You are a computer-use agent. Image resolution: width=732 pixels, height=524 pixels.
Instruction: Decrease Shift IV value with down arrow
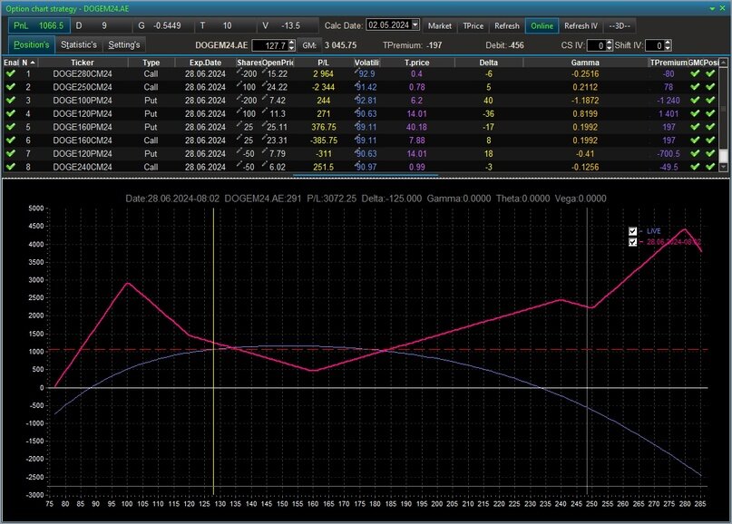668,48
